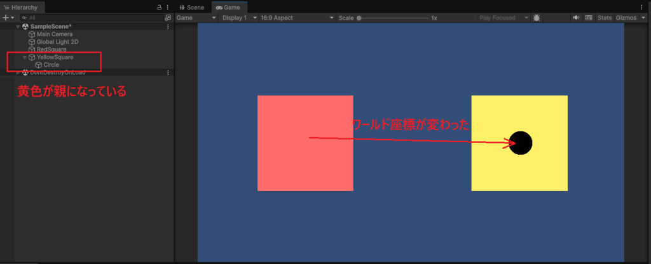
Task: Toggle the Stats overlay button
Action: 605,18
